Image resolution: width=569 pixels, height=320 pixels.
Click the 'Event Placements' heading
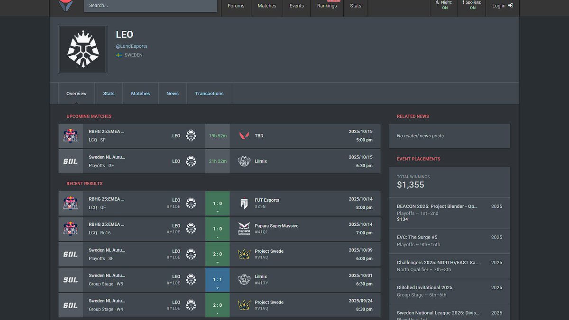(419, 159)
